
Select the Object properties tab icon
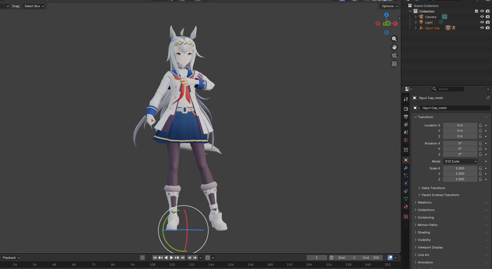click(406, 160)
